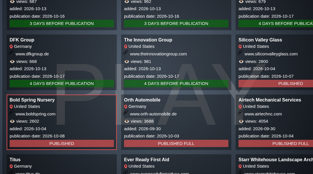This screenshot has height=174, width=313.
Task: Click the location pin on Titus card
Action: point(11,166)
